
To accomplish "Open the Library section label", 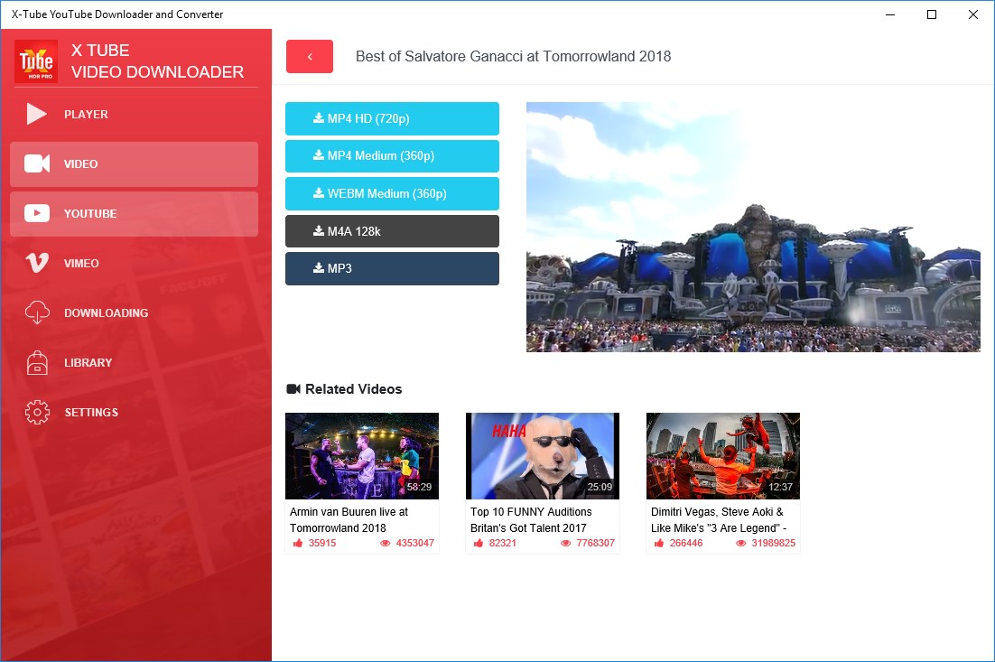I will pyautogui.click(x=88, y=362).
